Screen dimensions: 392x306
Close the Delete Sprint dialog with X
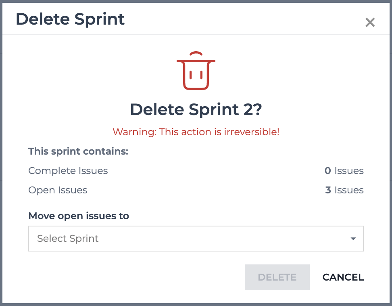click(x=370, y=22)
